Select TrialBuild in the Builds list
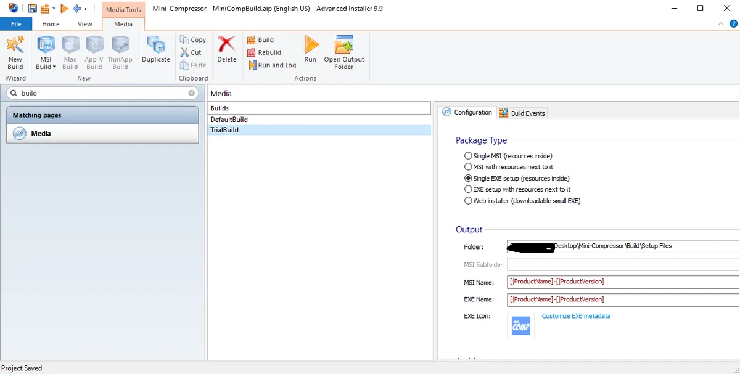The width and height of the screenshot is (740, 374). (319, 130)
